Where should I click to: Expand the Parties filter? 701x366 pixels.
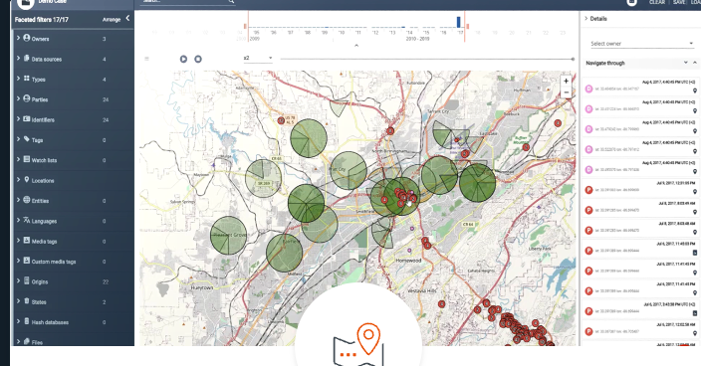pyautogui.click(x=18, y=98)
